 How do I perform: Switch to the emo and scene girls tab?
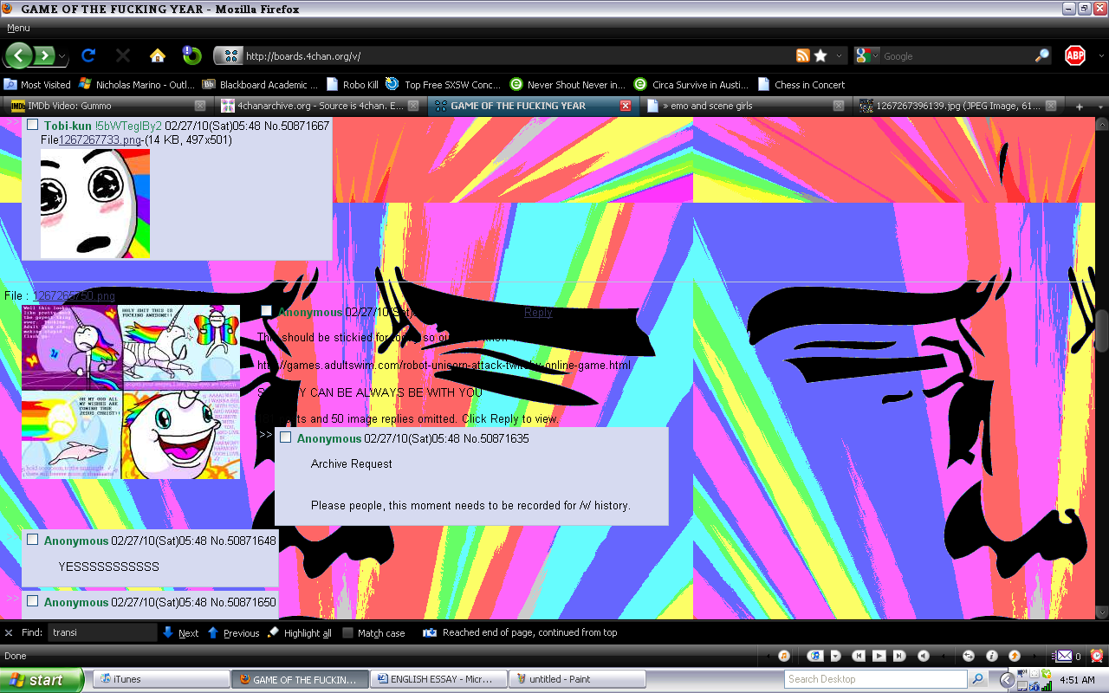(x=744, y=106)
